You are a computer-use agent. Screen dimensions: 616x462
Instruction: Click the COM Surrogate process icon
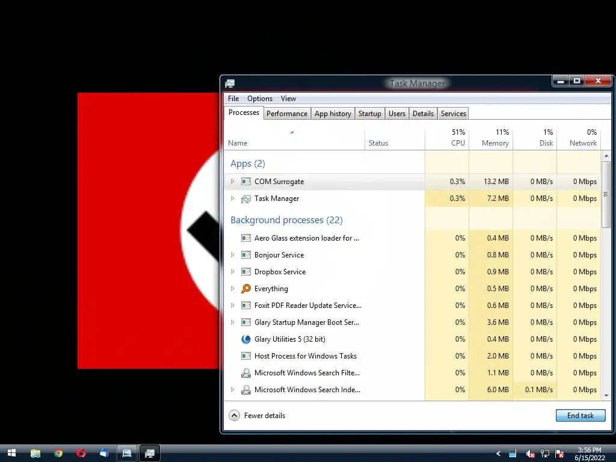246,182
